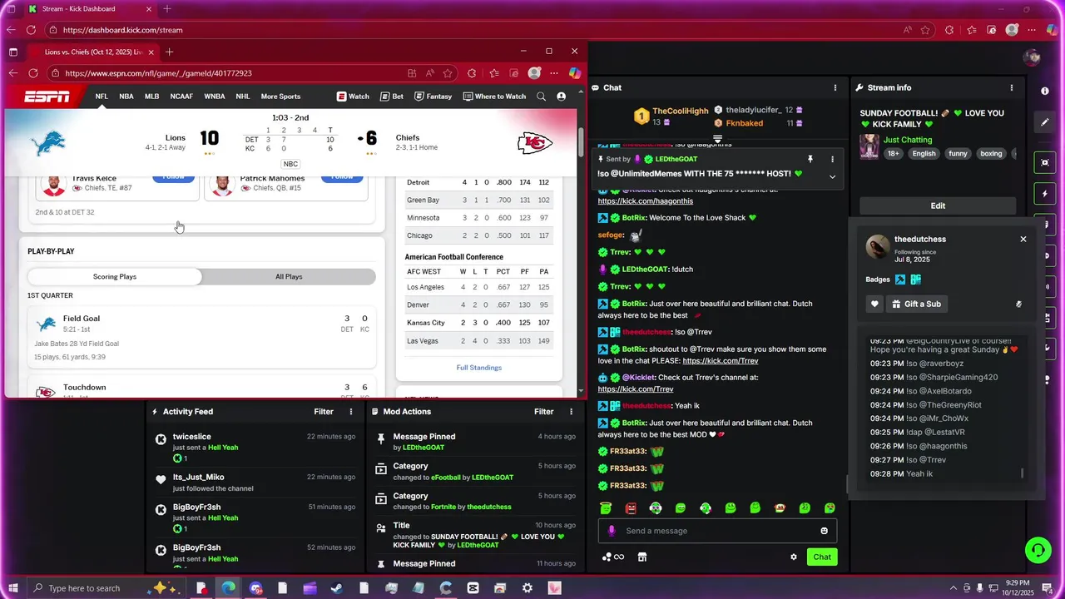This screenshot has width=1065, height=599.
Task: Open Chat panel three-dot options menu
Action: (835, 87)
